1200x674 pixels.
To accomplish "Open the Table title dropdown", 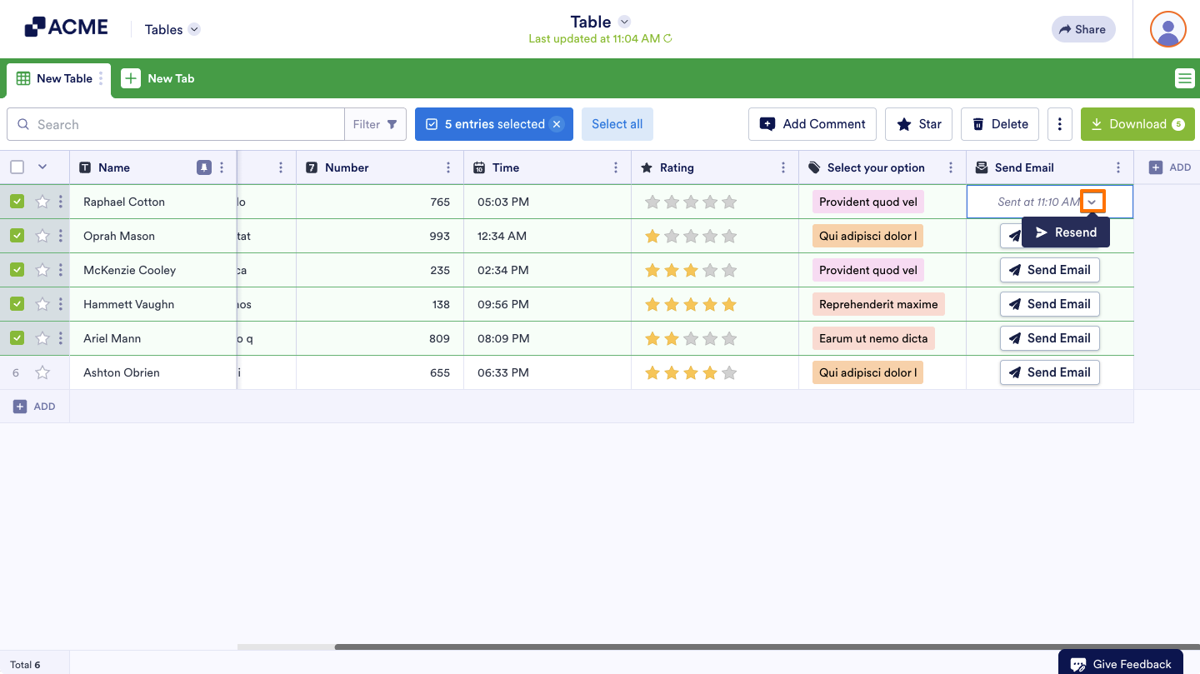I will pos(624,22).
